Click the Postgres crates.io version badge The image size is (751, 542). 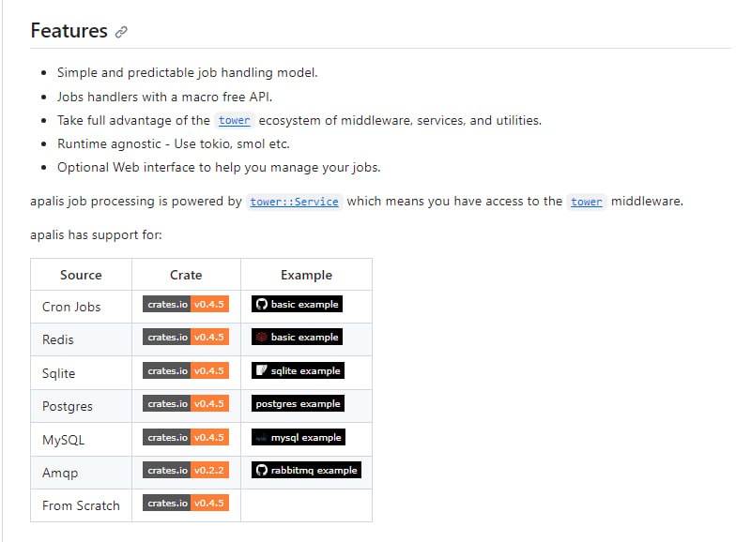(186, 403)
